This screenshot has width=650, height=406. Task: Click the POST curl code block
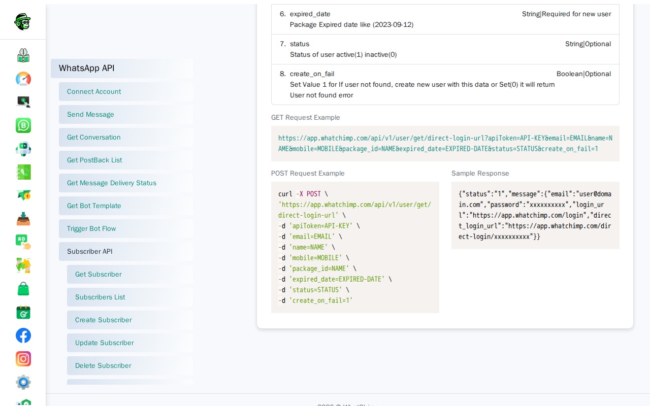[355, 247]
